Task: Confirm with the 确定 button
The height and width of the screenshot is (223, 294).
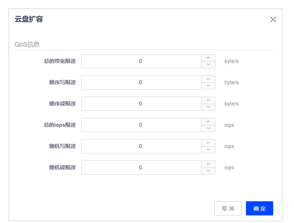Action: (260, 208)
